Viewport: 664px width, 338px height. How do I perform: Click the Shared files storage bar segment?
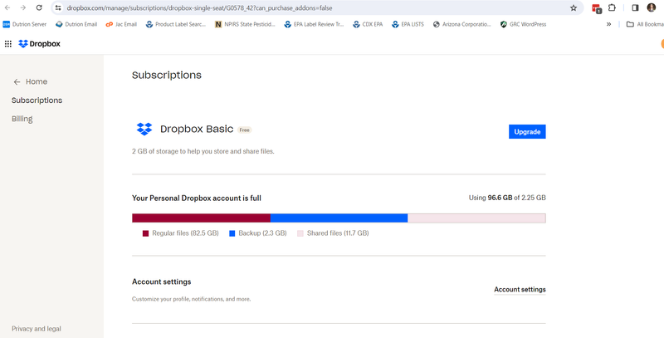click(x=476, y=218)
